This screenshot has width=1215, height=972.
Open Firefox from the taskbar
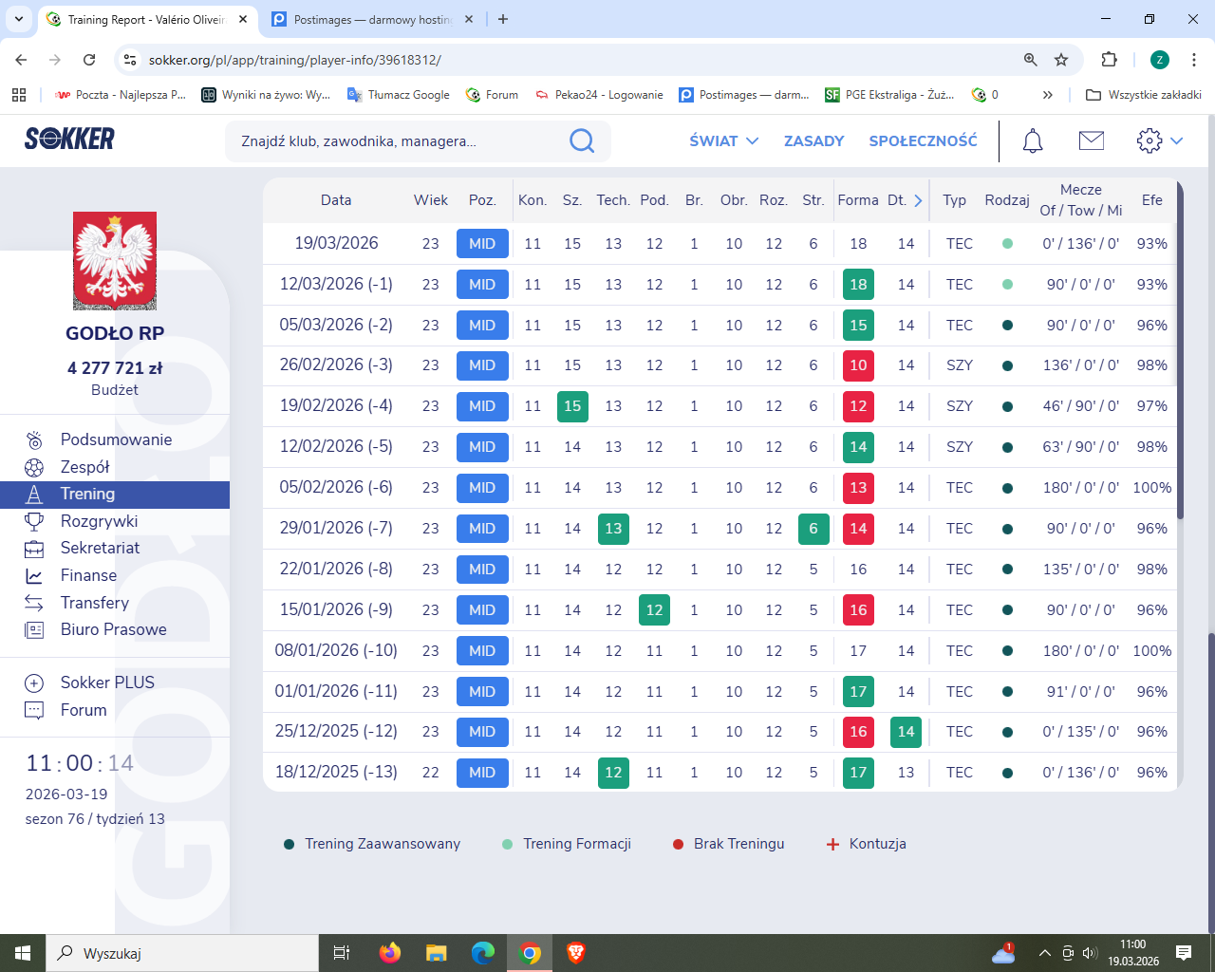pos(389,953)
